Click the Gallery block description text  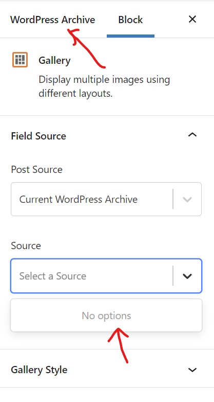(104, 86)
